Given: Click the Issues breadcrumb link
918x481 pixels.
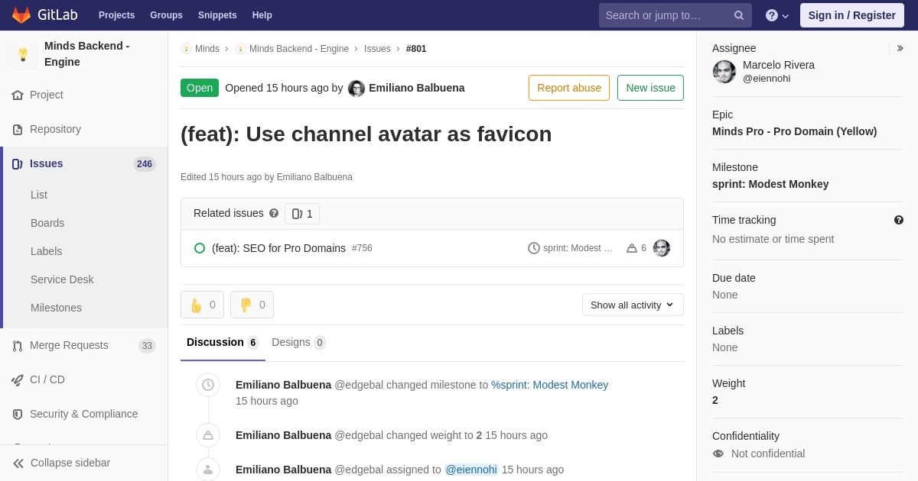Looking at the screenshot, I should coord(377,49).
